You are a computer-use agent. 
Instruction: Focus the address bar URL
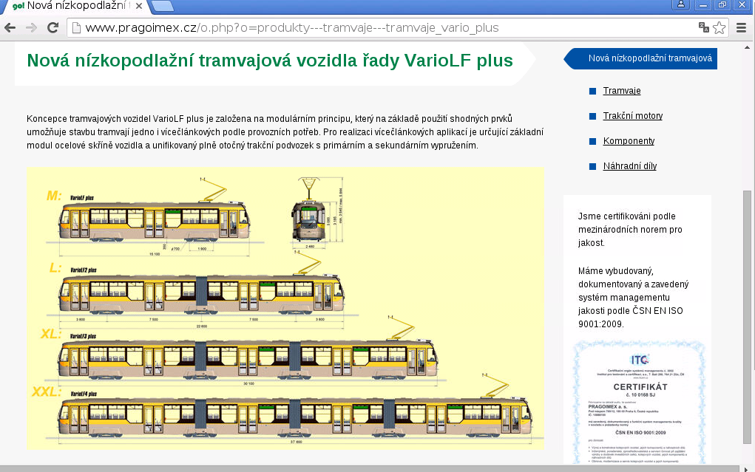(x=292, y=28)
